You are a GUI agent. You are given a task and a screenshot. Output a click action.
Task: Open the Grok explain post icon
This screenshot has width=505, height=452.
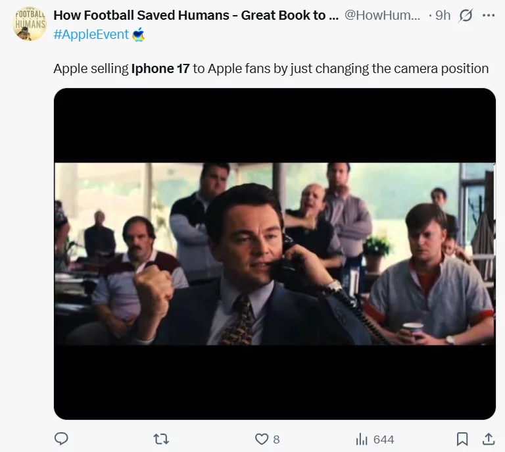[x=466, y=15]
